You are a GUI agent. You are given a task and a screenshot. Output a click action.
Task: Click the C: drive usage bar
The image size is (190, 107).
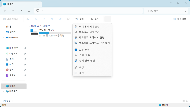[x=55, y=33]
